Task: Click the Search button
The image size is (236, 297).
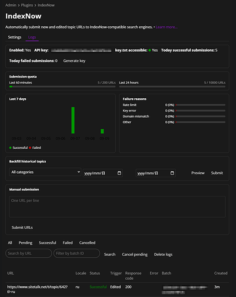Action: pyautogui.click(x=109, y=255)
